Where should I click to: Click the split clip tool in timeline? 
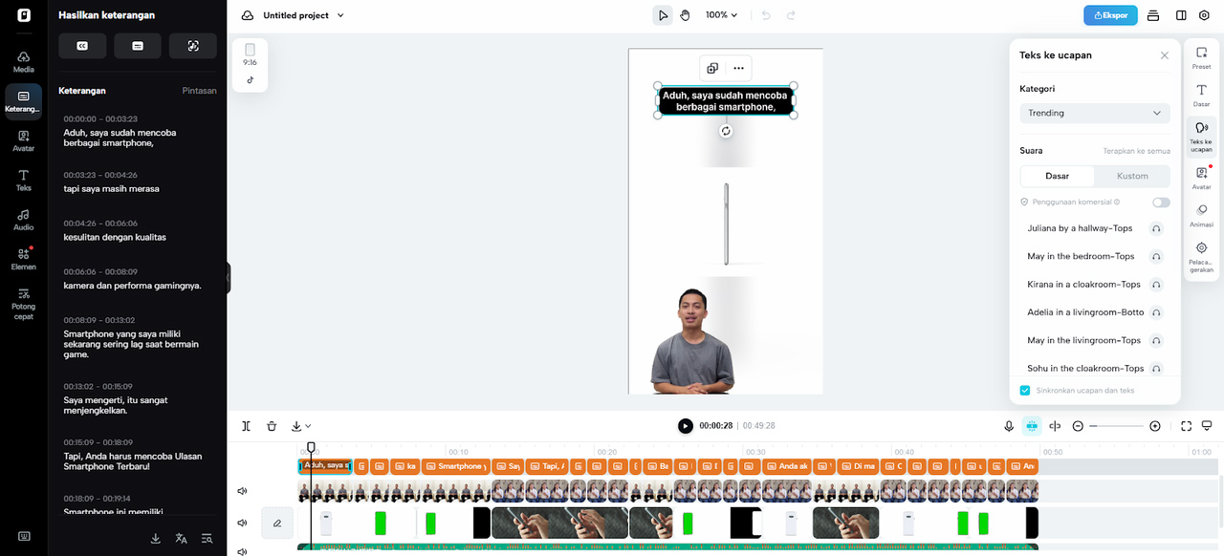coord(246,426)
